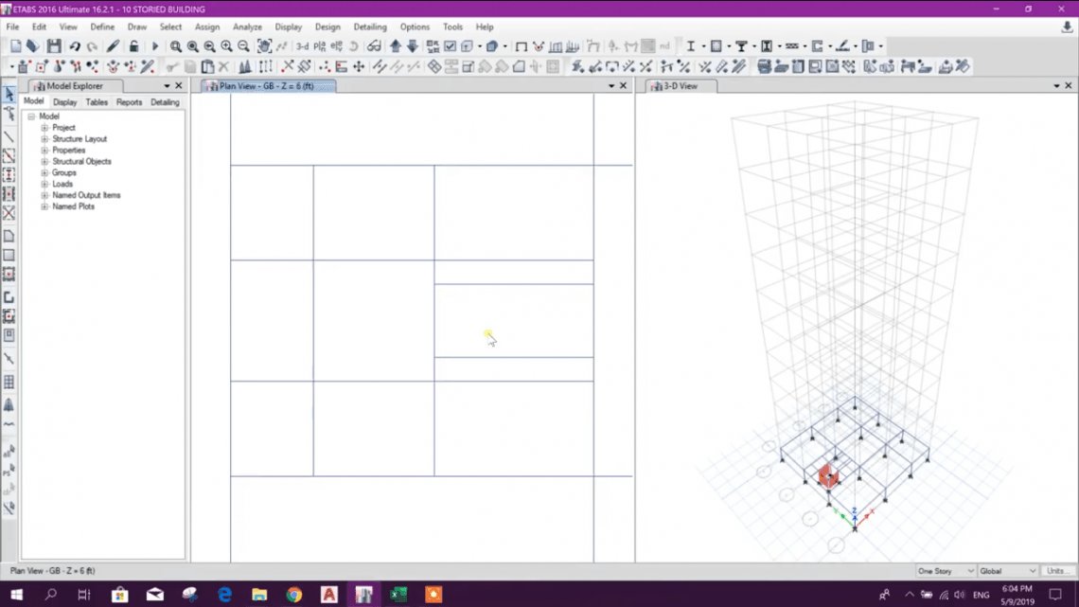Screen dimensions: 1079x607
Task: Open the One Story dropdown
Action: (x=946, y=571)
